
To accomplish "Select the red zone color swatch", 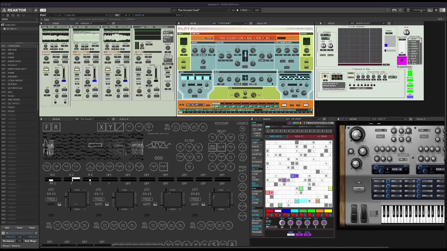I will pyautogui.click(x=269, y=211).
